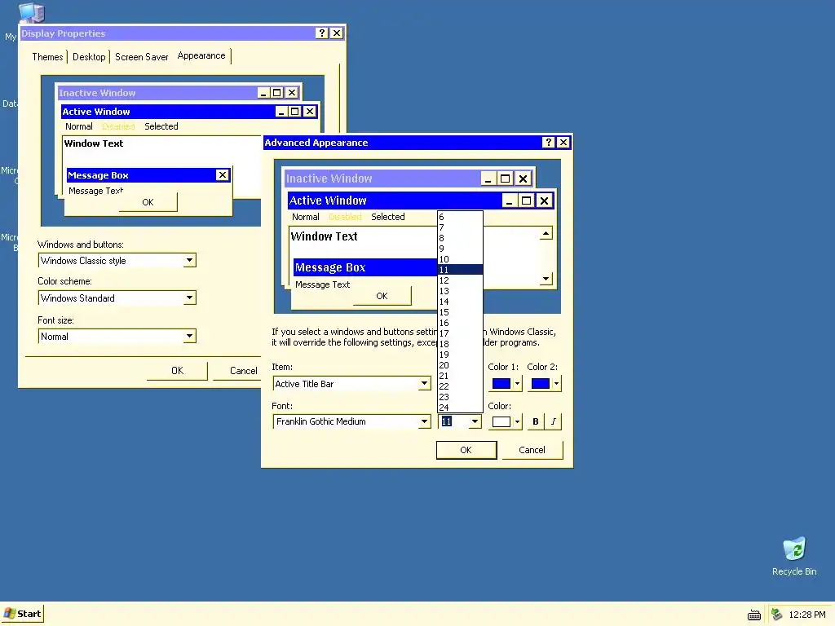
Task: Select font size 13 in list
Action: click(x=460, y=291)
